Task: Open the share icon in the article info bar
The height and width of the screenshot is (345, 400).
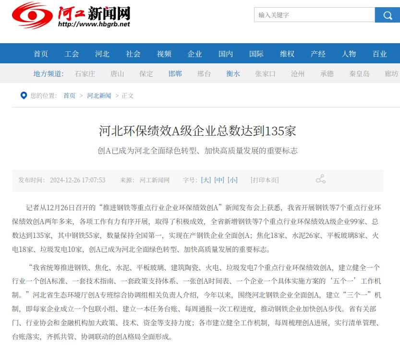Action: pyautogui.click(x=321, y=179)
